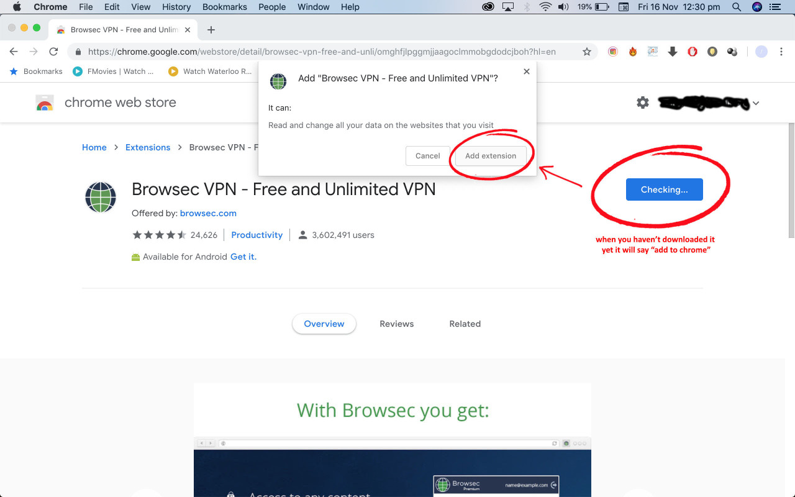Open the Hola flame extension icon
The width and height of the screenshot is (795, 497).
(x=633, y=52)
